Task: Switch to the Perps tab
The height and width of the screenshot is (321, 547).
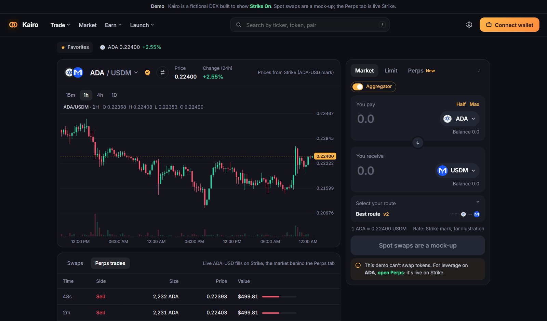Action: [421, 71]
